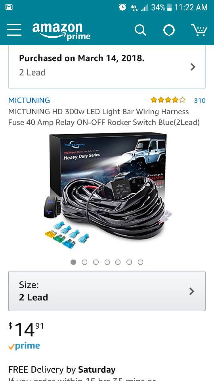This screenshot has width=214, height=381.
Task: Select the last image carousel dot
Action: 140,262
